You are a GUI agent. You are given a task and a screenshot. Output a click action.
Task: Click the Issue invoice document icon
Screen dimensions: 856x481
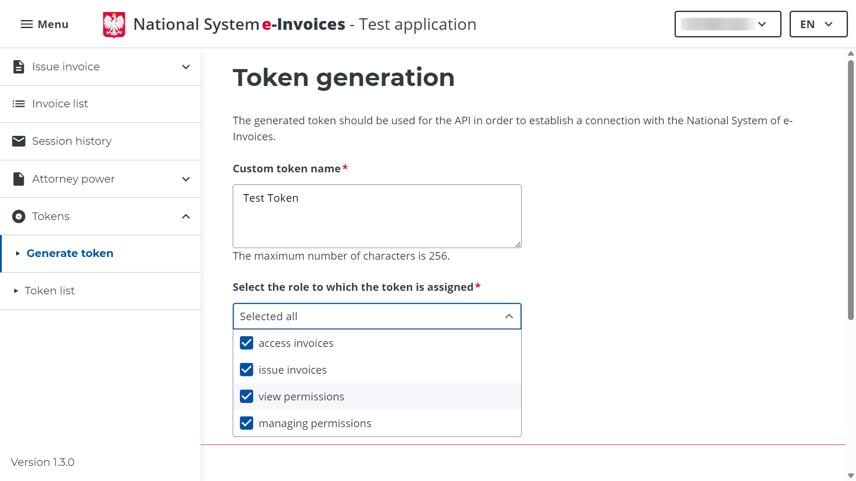18,66
